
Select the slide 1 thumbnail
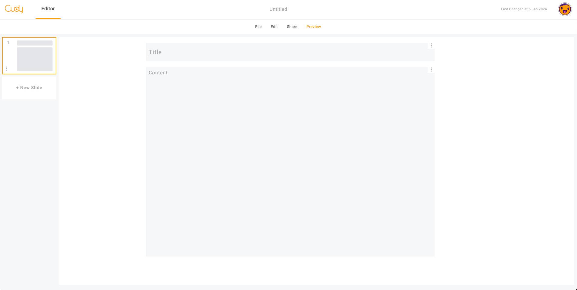(x=29, y=56)
